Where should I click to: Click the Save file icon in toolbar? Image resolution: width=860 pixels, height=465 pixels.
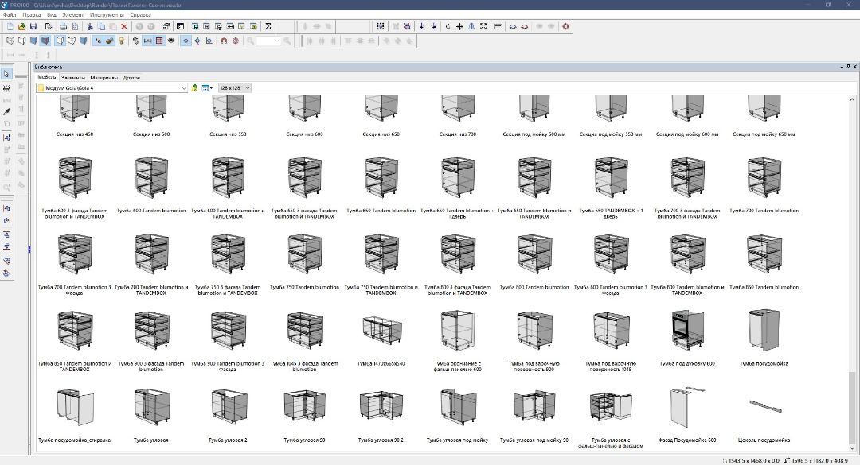tap(33, 26)
